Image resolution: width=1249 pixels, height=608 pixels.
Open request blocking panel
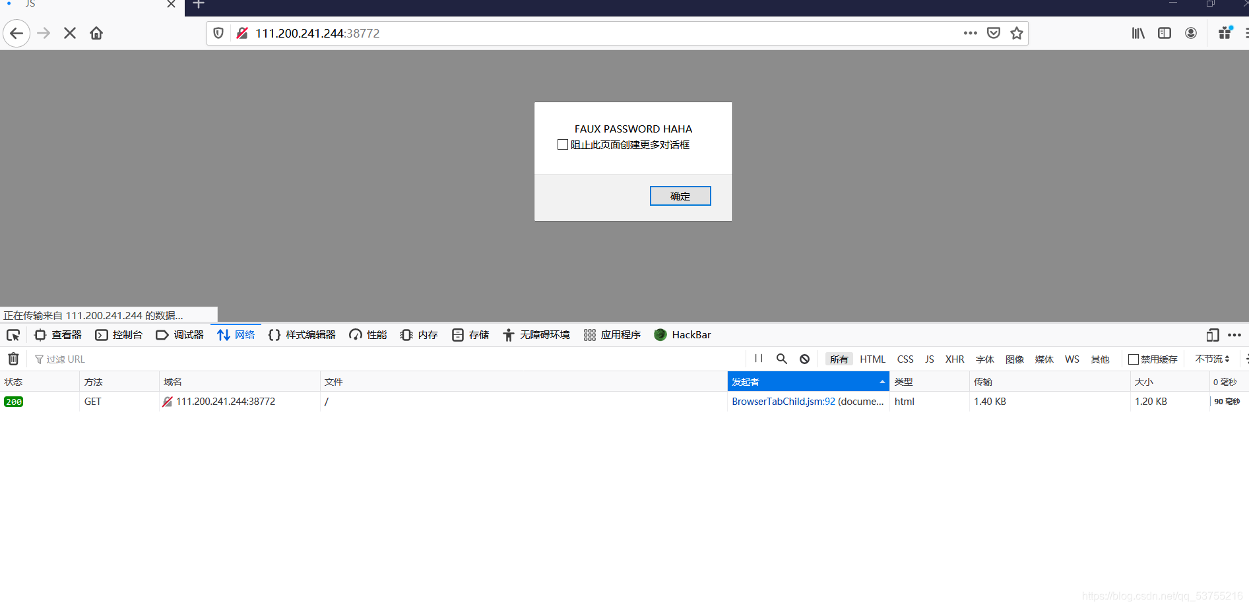[x=805, y=359]
